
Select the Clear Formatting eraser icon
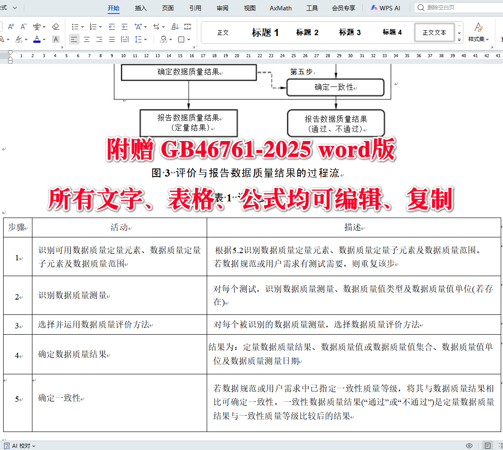56,26
